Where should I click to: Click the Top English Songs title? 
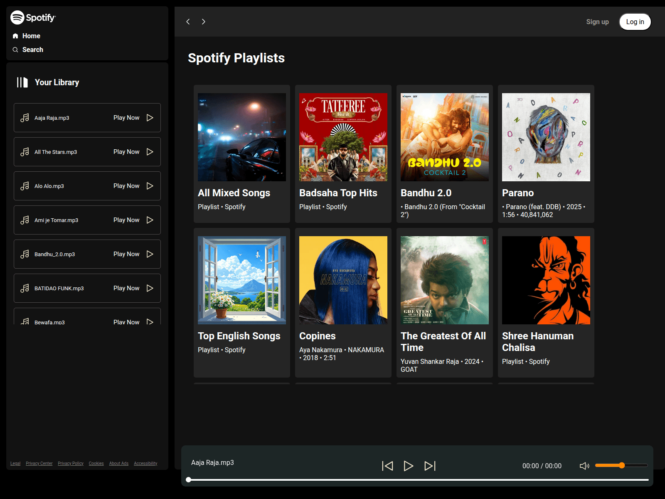click(x=239, y=336)
